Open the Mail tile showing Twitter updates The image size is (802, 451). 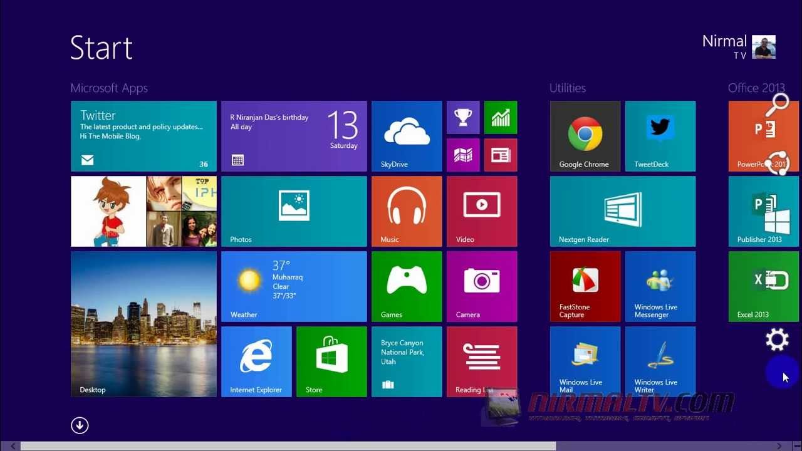coord(143,136)
